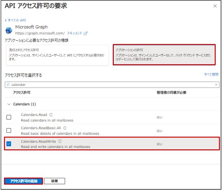Click the external link icon beside ドキュメント
Screen dimensions: 222x190
[86, 33]
